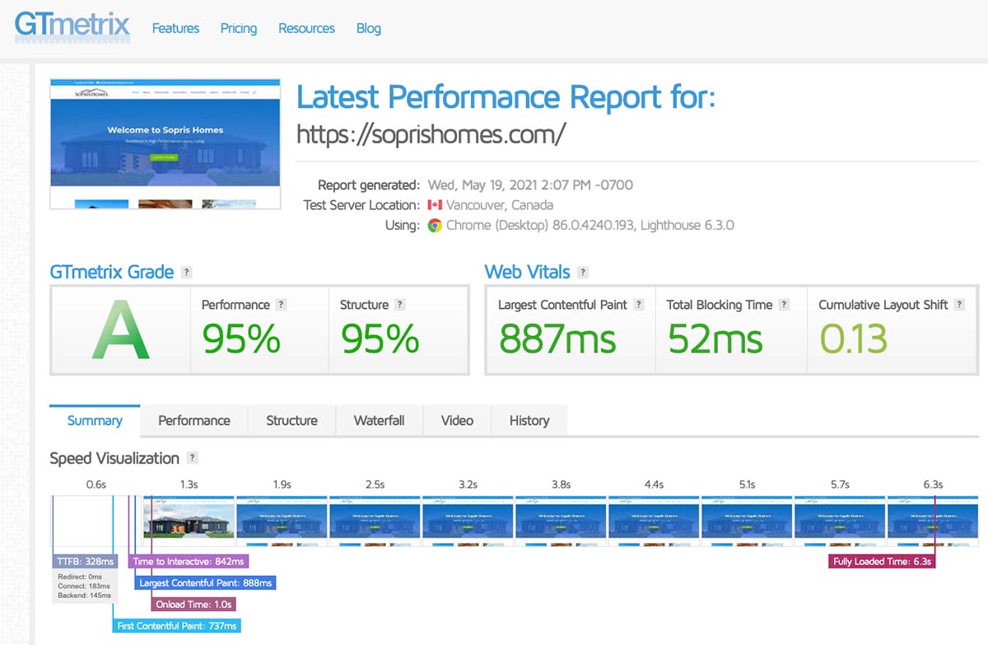Viewport: 988px width, 645px height.
Task: Switch to the Performance tab
Action: (194, 420)
